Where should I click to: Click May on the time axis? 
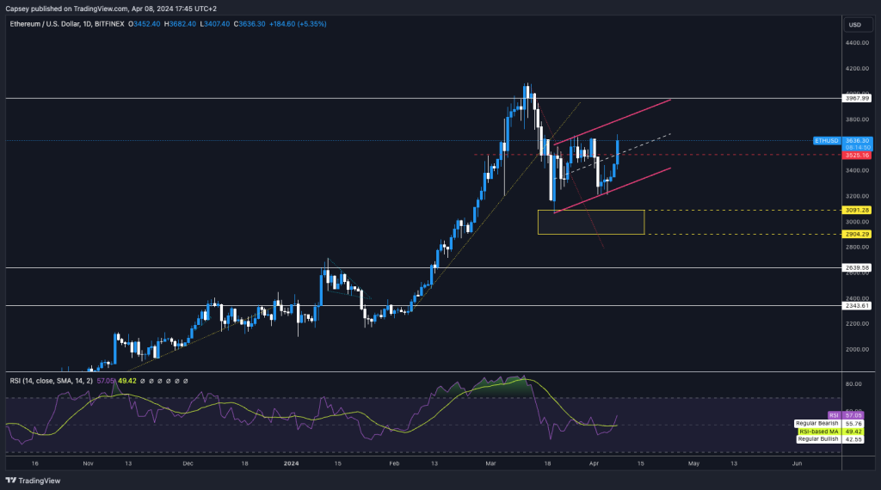[x=694, y=463]
